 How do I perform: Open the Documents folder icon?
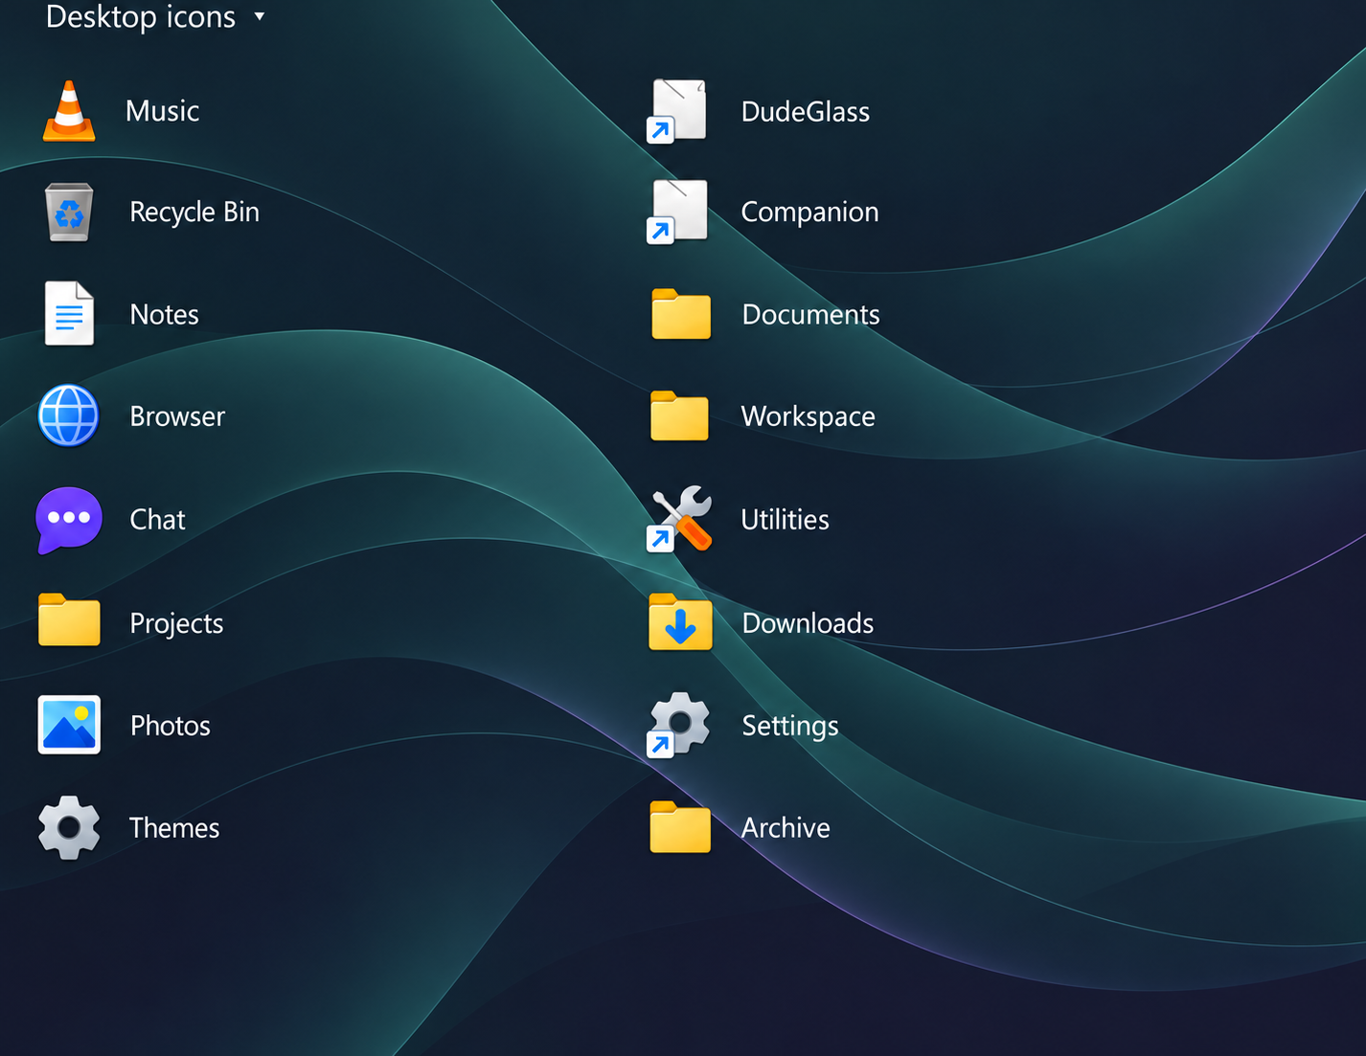680,314
